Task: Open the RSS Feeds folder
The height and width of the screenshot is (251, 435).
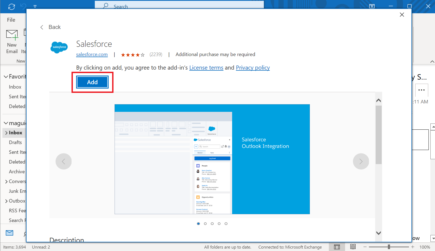Action: point(17,211)
